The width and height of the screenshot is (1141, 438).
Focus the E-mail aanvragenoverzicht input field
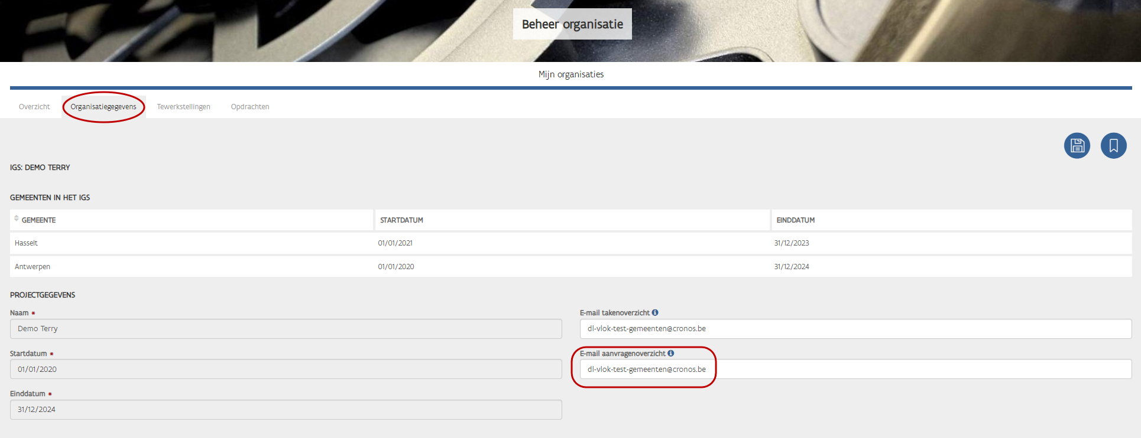tap(855, 370)
